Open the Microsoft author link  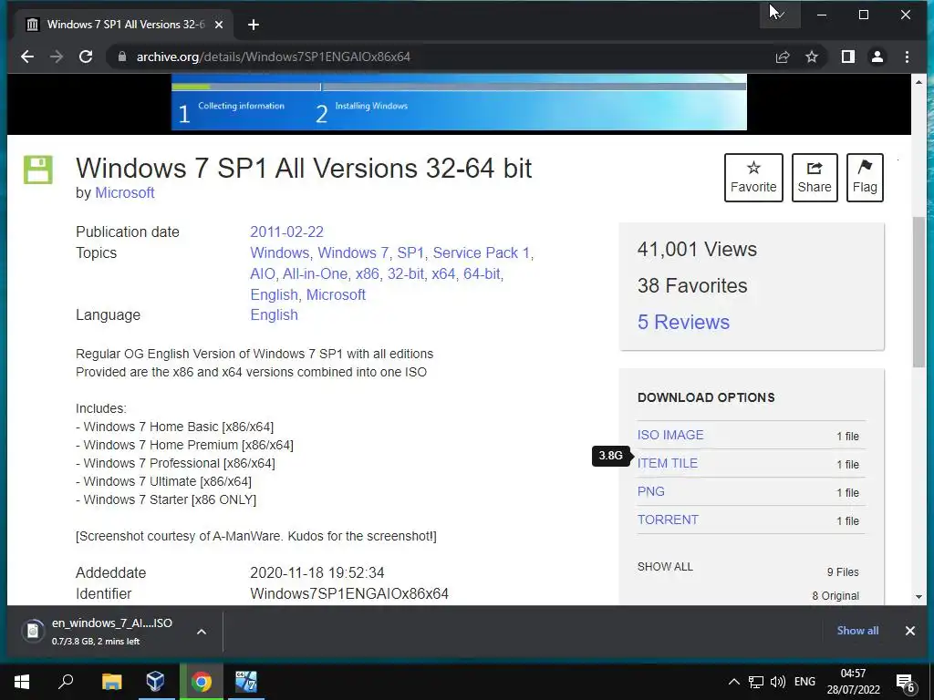coord(124,193)
